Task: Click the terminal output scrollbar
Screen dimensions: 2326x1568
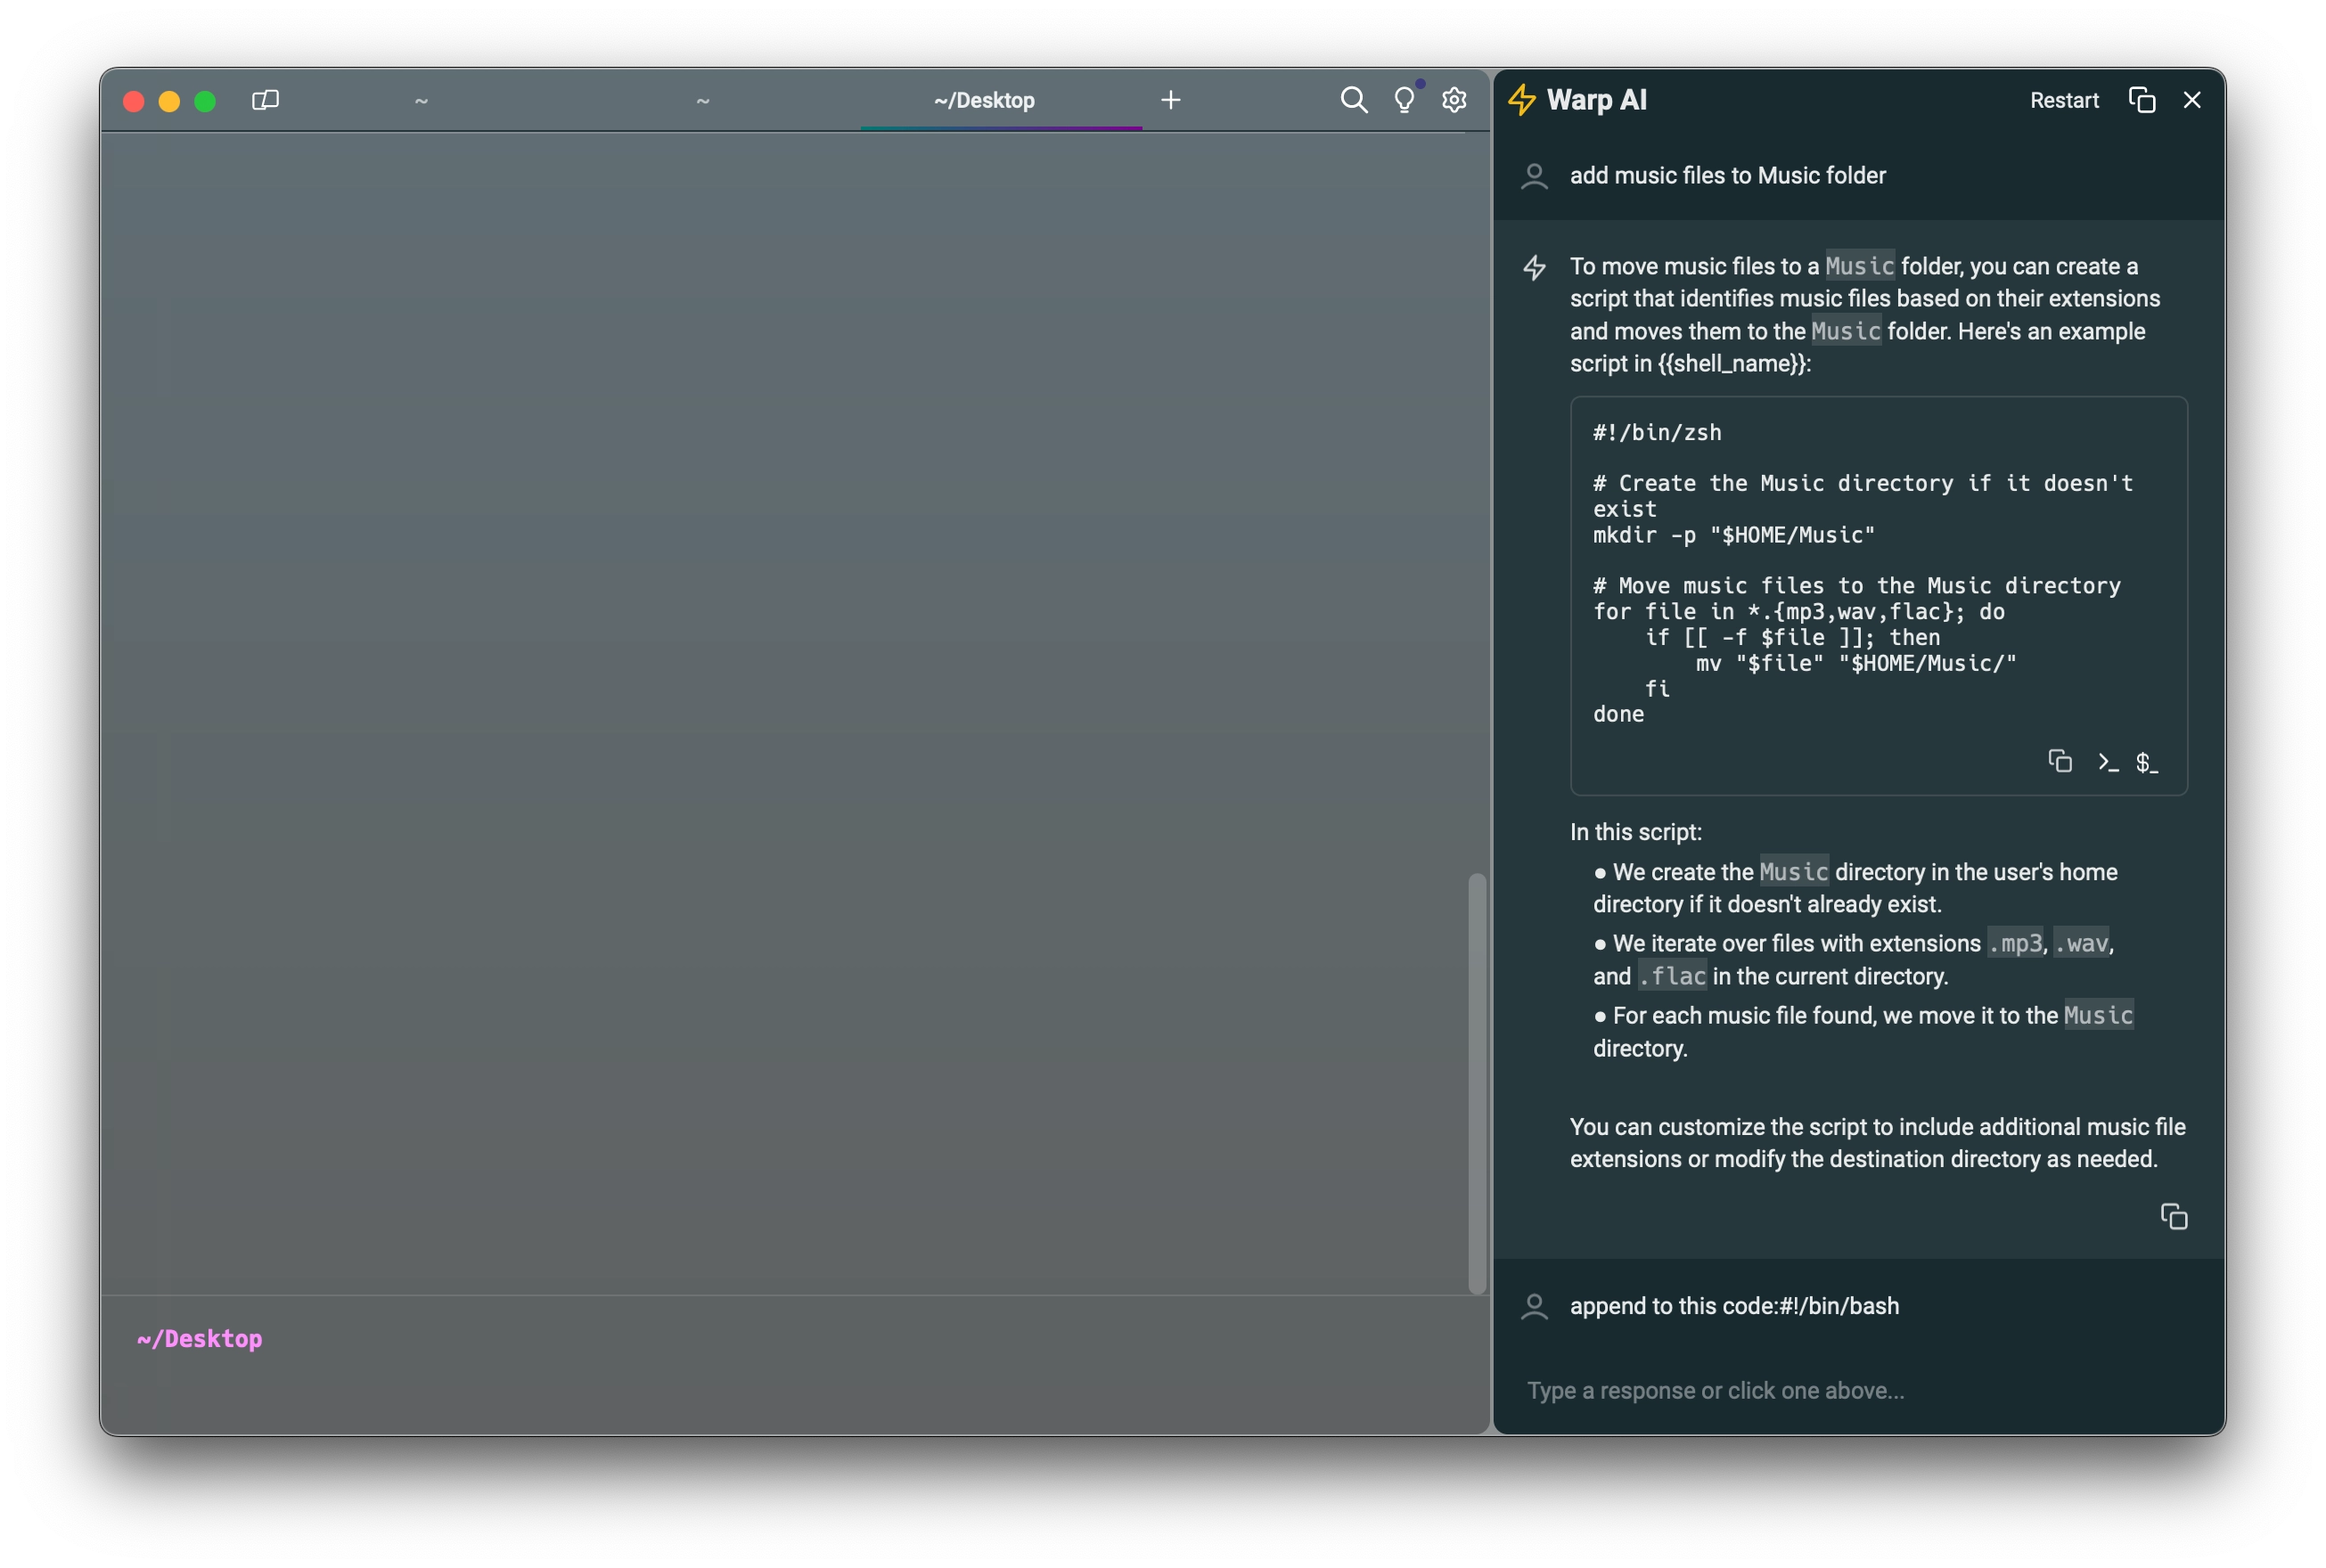Action: pos(1476,1082)
